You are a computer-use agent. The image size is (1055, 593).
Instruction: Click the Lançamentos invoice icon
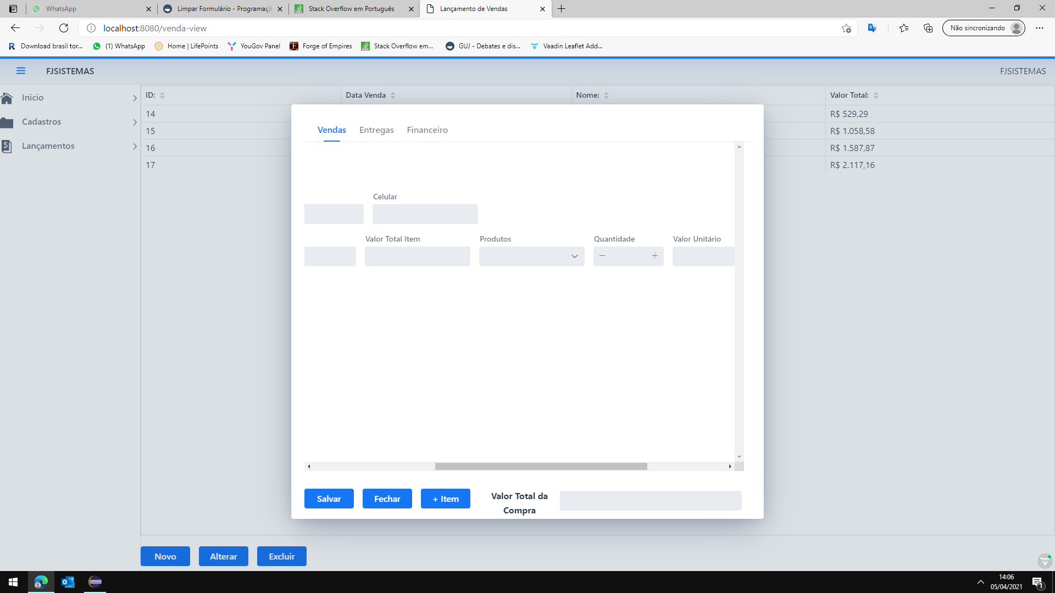point(7,146)
